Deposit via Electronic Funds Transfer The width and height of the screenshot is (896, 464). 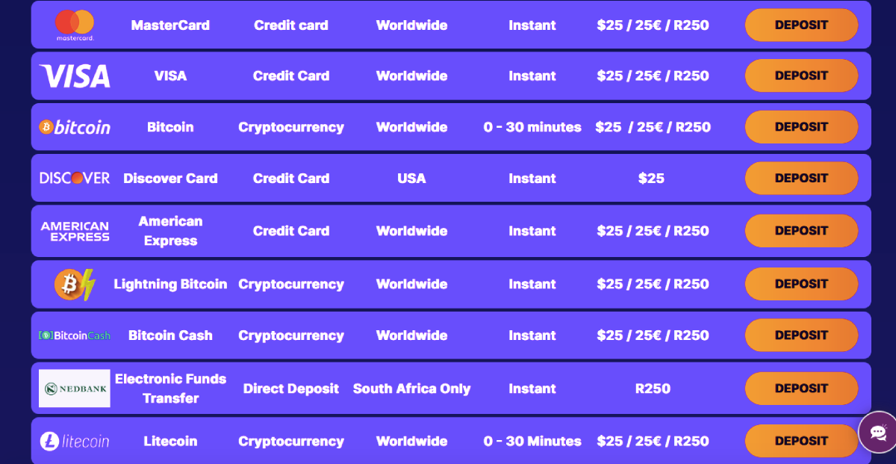click(x=801, y=389)
